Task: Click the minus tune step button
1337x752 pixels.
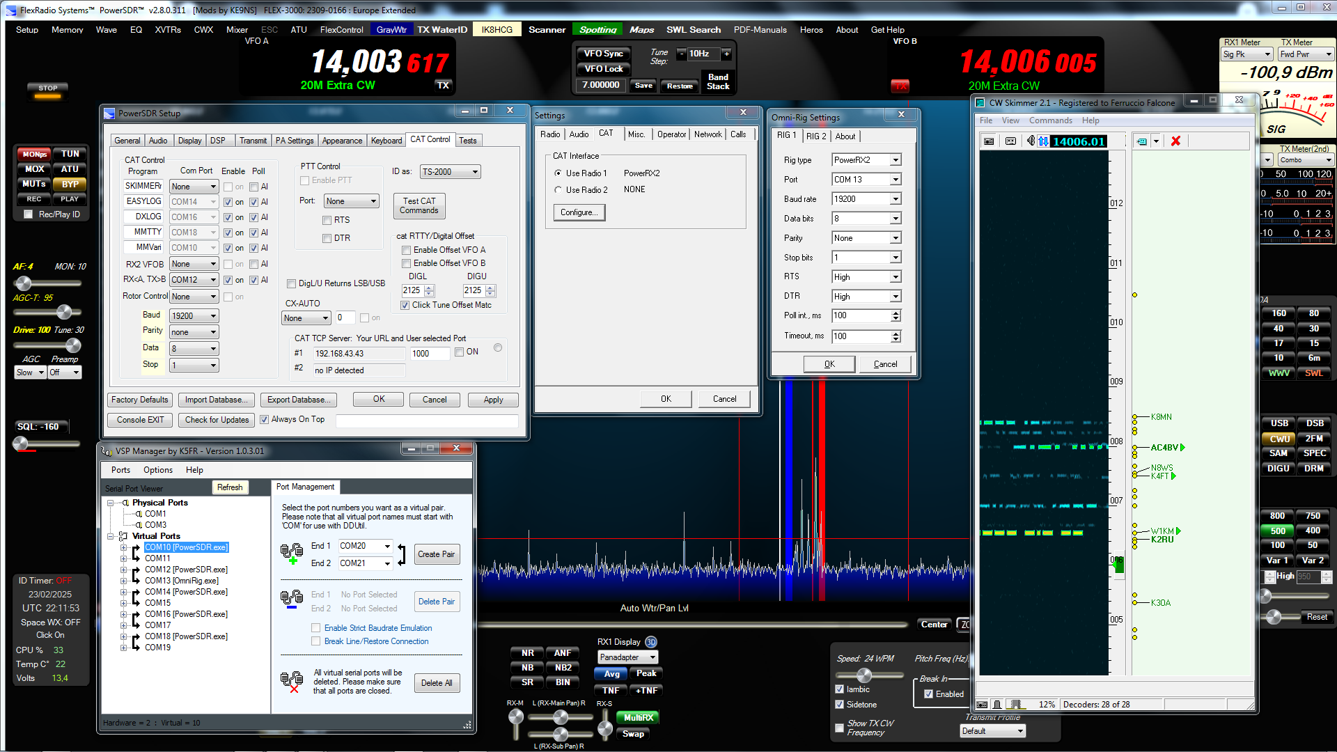Action: 682,54
